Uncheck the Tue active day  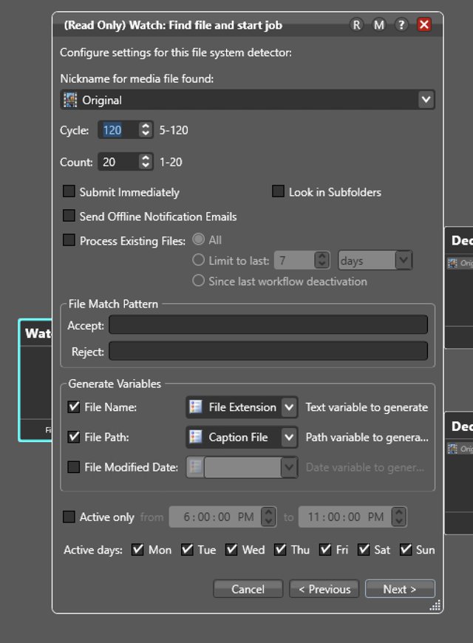(x=187, y=549)
